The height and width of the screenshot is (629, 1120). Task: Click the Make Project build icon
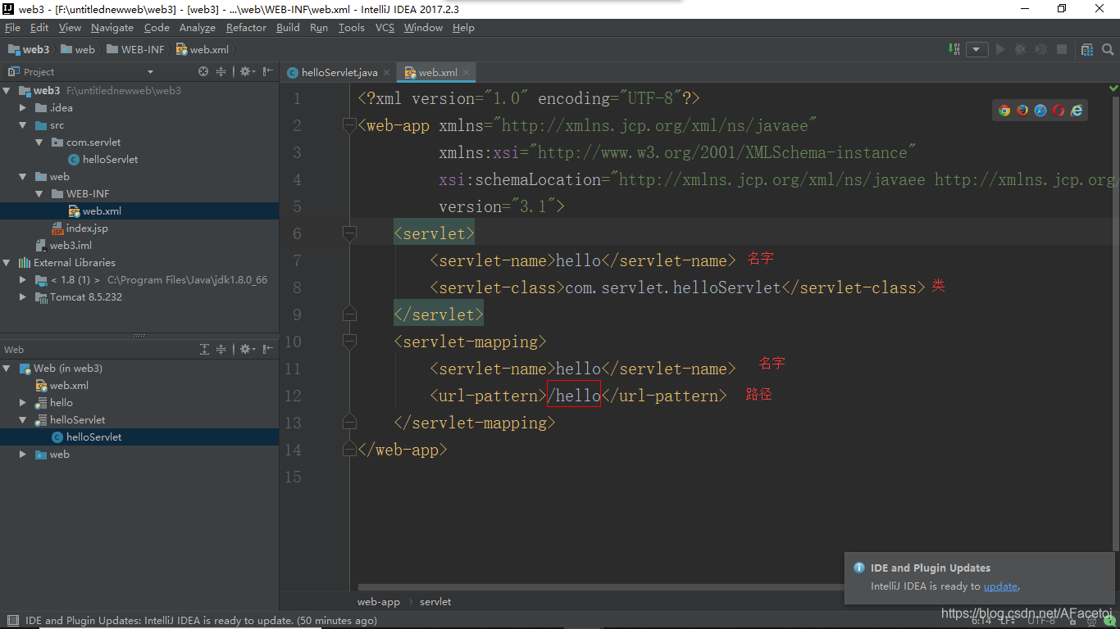(955, 49)
